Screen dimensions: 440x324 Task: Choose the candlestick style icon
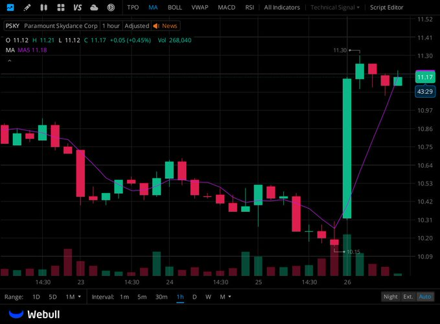43,7
